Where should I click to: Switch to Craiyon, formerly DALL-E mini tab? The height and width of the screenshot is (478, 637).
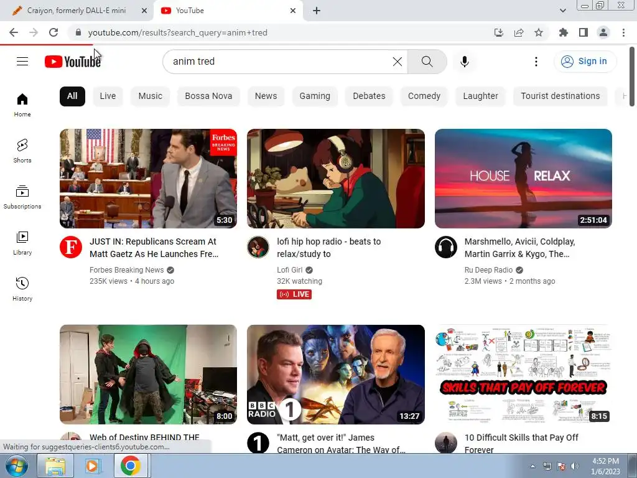(77, 11)
